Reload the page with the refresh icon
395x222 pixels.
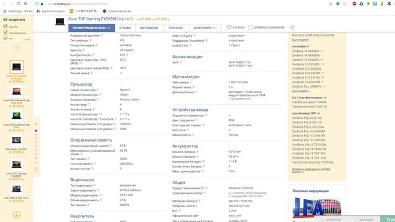[19, 4]
